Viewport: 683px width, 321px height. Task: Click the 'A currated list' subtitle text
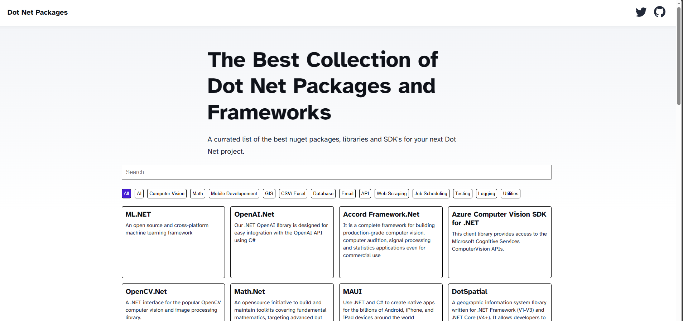(332, 145)
